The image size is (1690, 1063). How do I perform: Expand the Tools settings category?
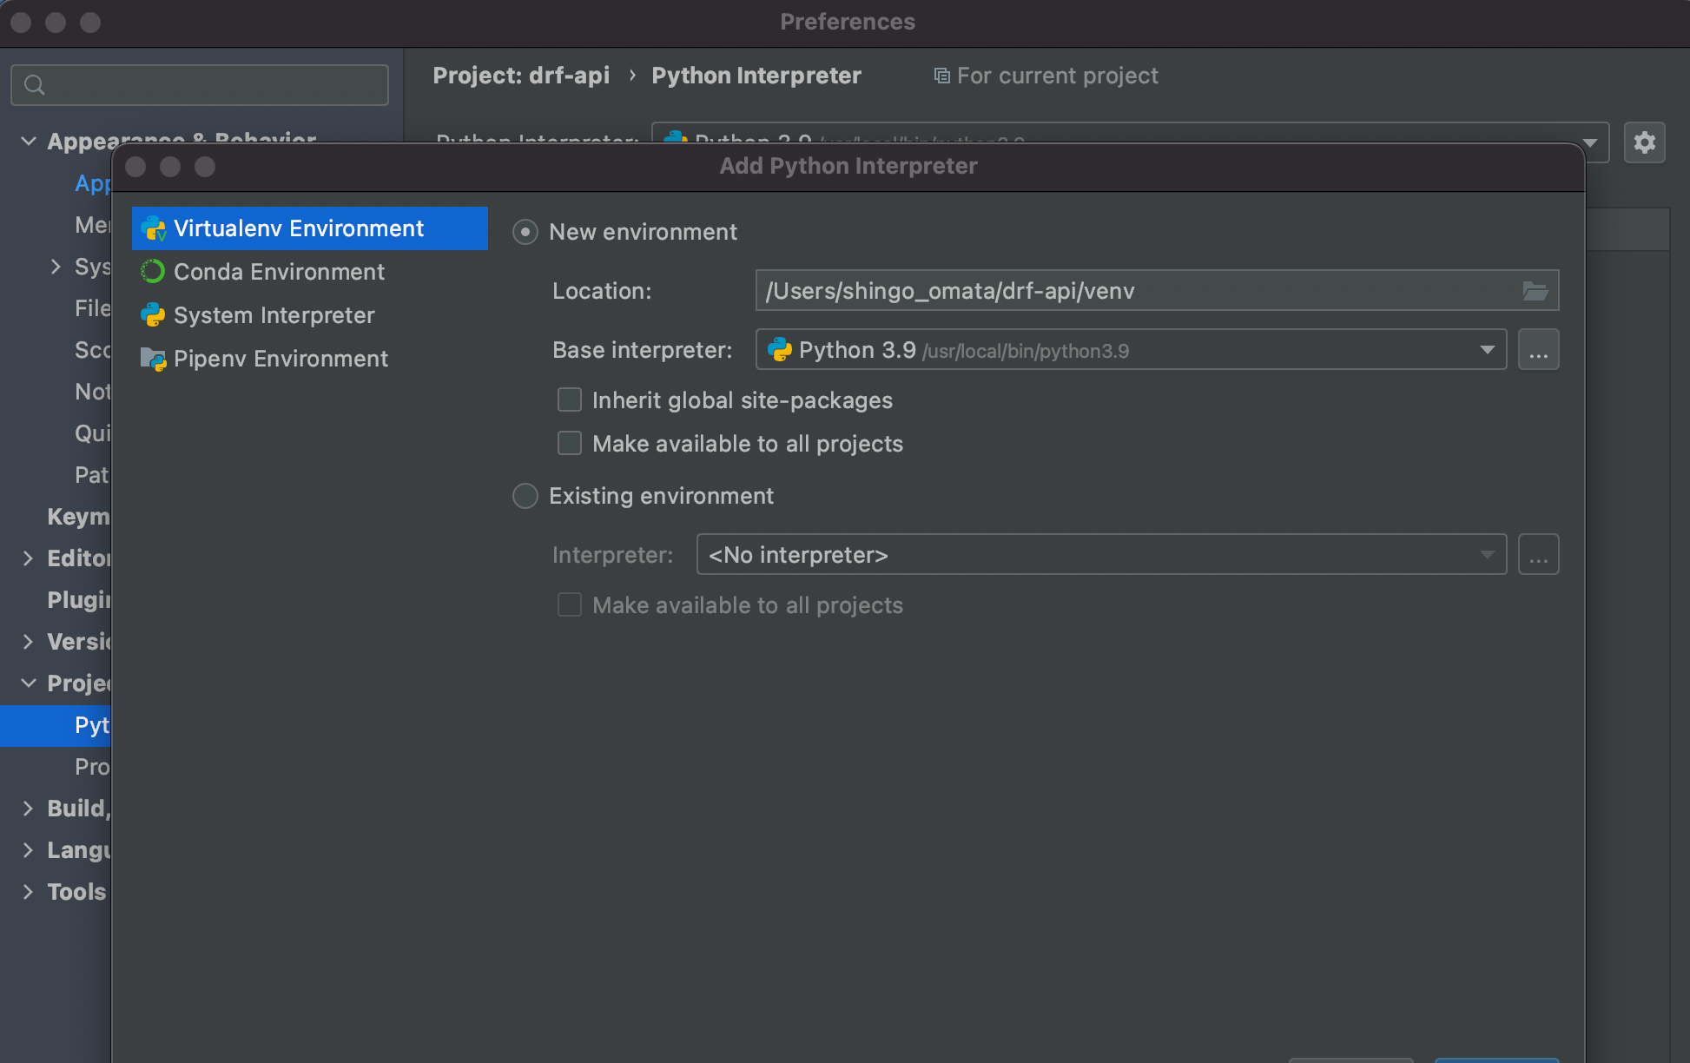click(28, 892)
